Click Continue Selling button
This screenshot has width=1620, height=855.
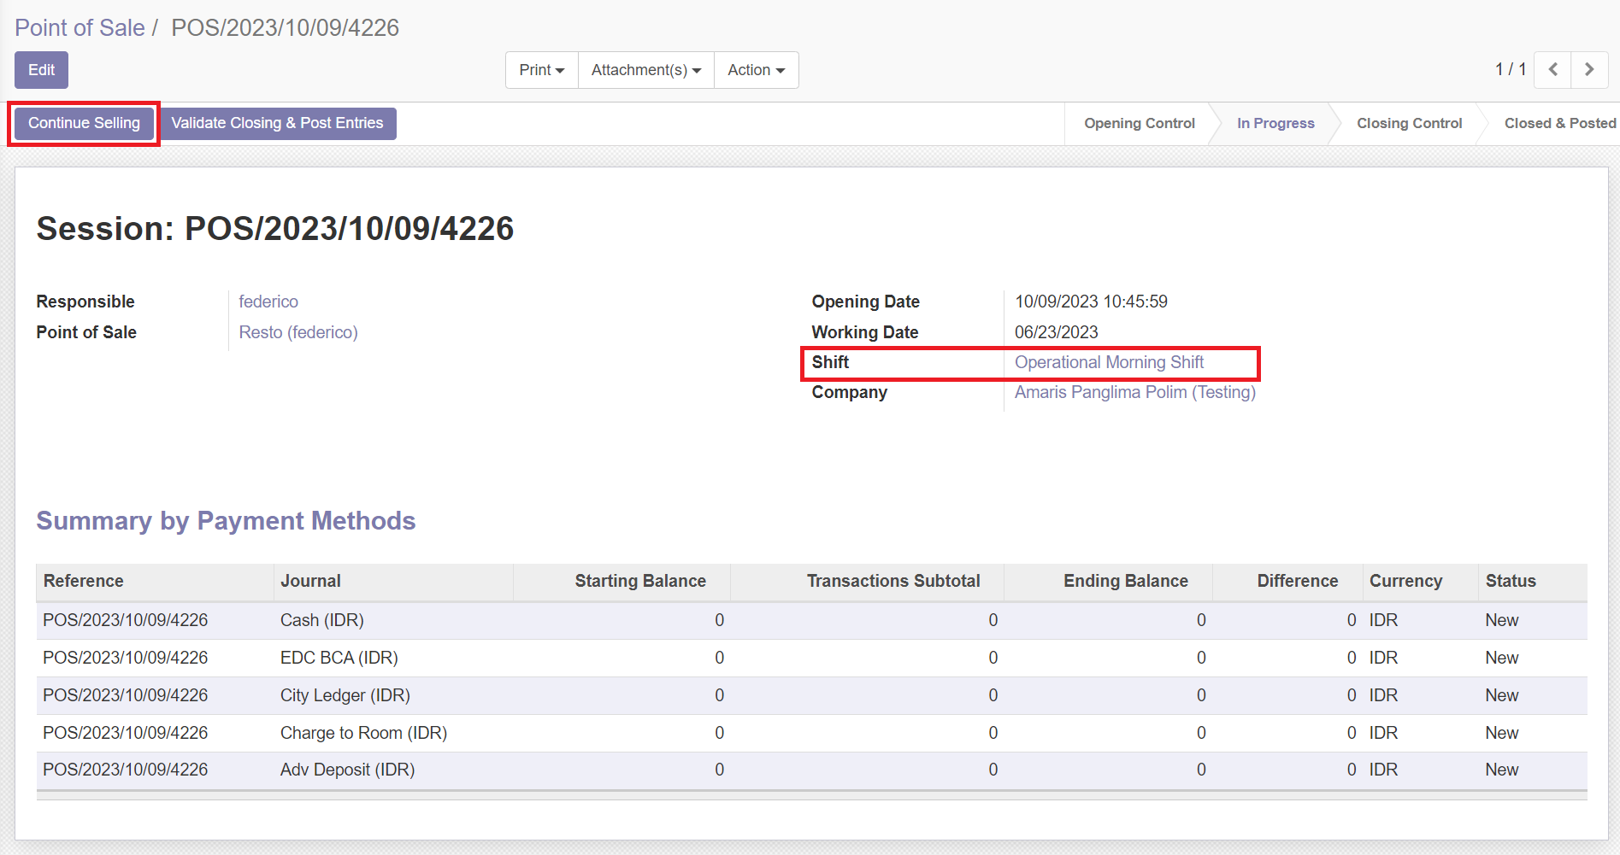tap(84, 123)
